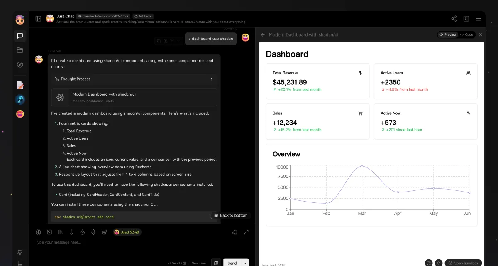The image size is (498, 266).
Task: Click the Back to bottom button
Action: [231, 215]
